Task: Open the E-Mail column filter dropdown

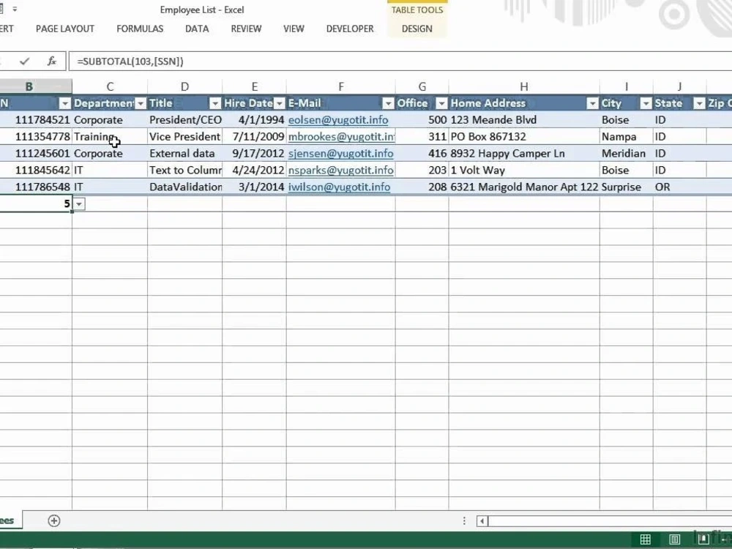Action: tap(389, 103)
